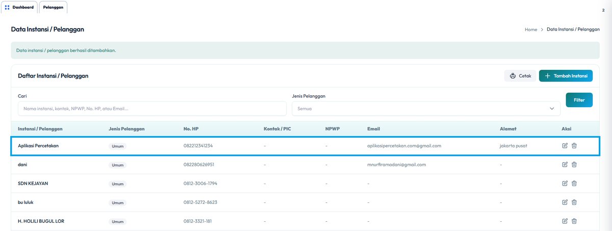The height and width of the screenshot is (231, 612).
Task: Delete the H. HOLILI BUGUL LOR row
Action: (x=574, y=221)
